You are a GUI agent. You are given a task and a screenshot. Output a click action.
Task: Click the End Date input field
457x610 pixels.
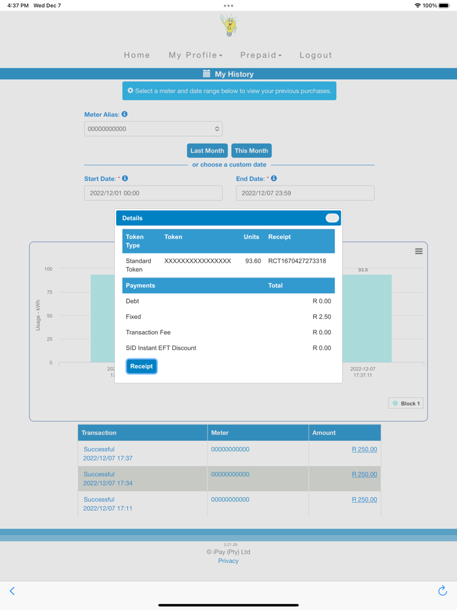pos(305,193)
